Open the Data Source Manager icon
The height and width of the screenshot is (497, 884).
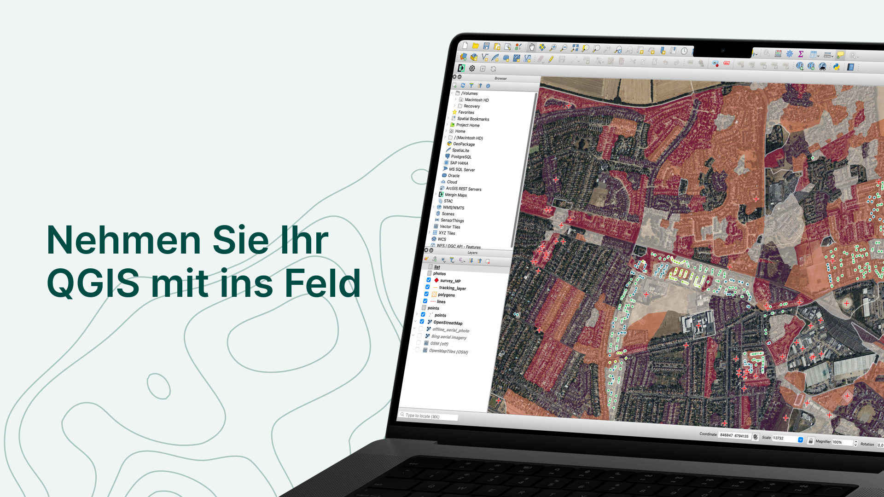pos(463,57)
